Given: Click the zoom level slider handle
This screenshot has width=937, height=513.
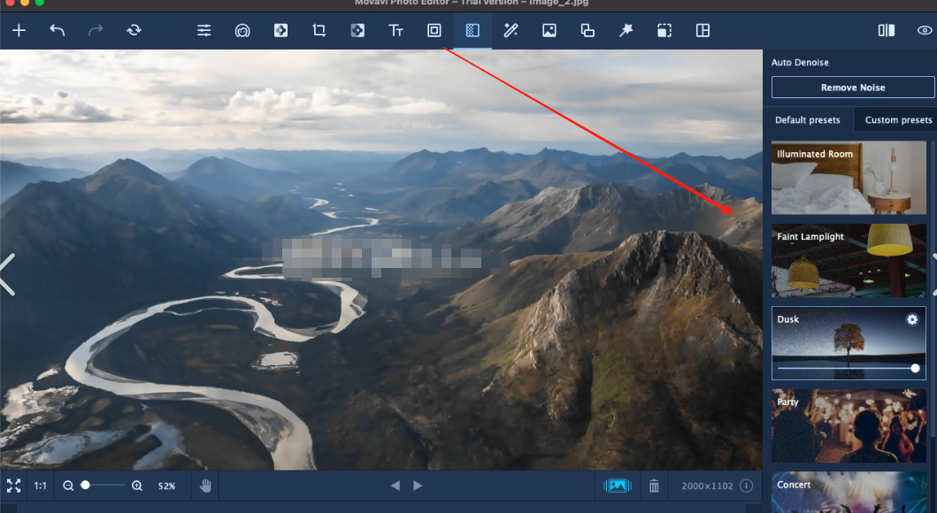Looking at the screenshot, I should 86,486.
